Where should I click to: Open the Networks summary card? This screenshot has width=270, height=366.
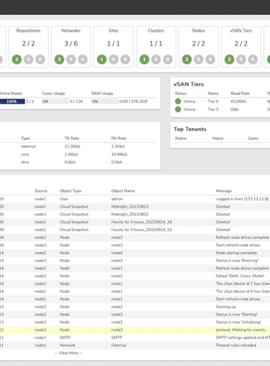tap(71, 47)
